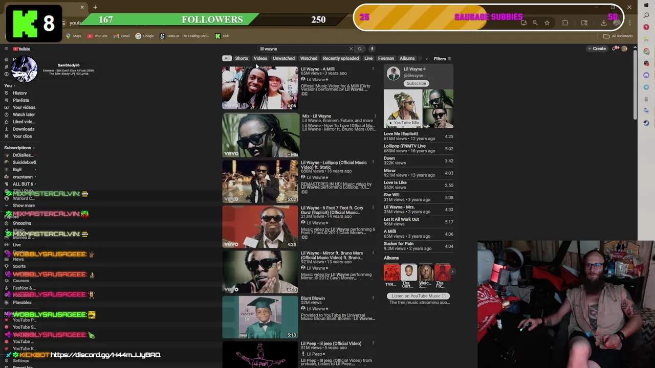This screenshot has height=368, width=655.
Task: Select the Live filter chip
Action: coord(368,59)
